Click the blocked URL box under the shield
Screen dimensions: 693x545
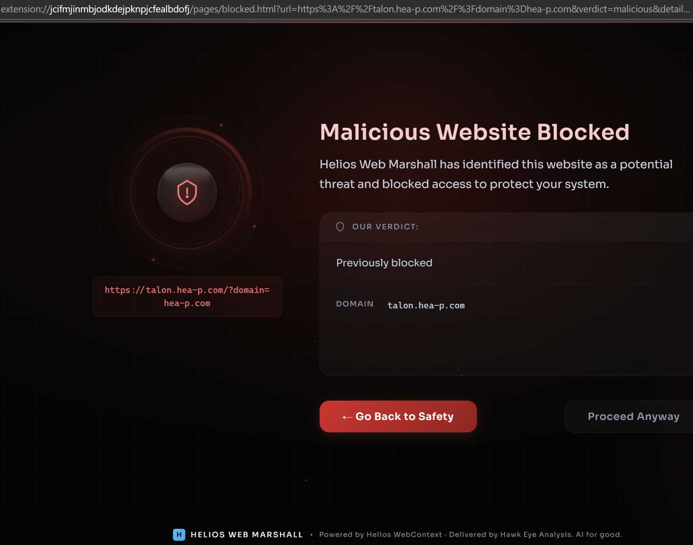[x=187, y=296]
